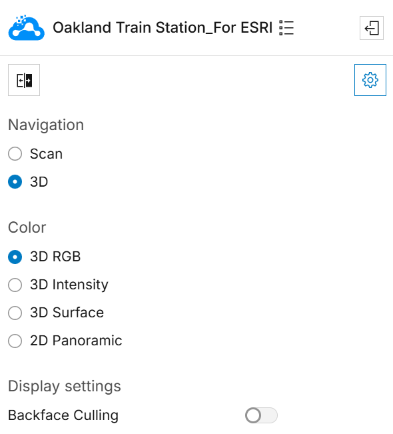Click the 2D Panoramic label
This screenshot has width=393, height=434.
click(x=76, y=341)
